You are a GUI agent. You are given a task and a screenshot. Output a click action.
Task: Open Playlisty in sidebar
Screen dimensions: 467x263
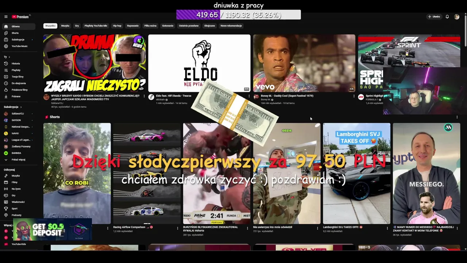point(19,70)
